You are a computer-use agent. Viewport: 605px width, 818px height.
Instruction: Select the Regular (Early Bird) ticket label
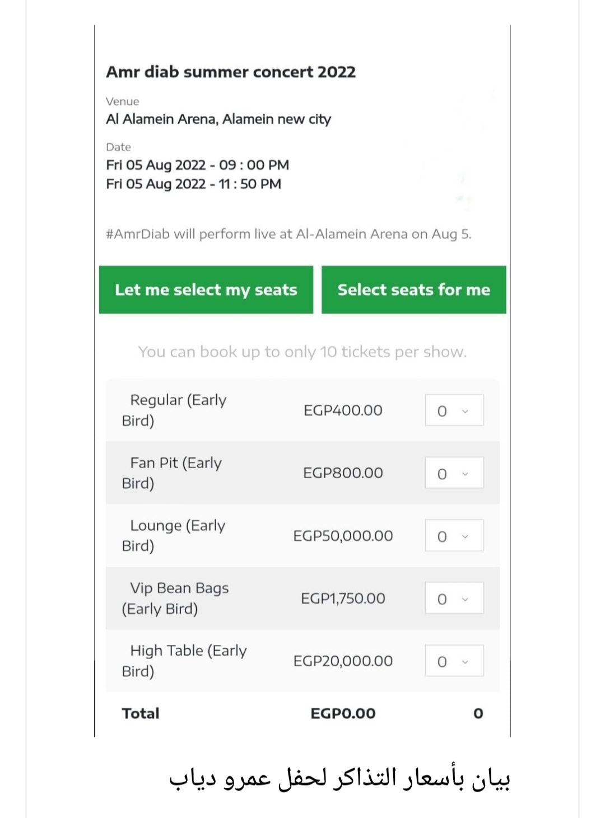[x=175, y=410]
